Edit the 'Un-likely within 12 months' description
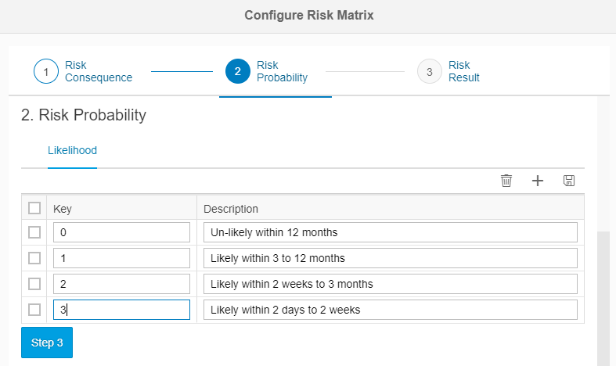This screenshot has height=366, width=616. click(x=390, y=232)
